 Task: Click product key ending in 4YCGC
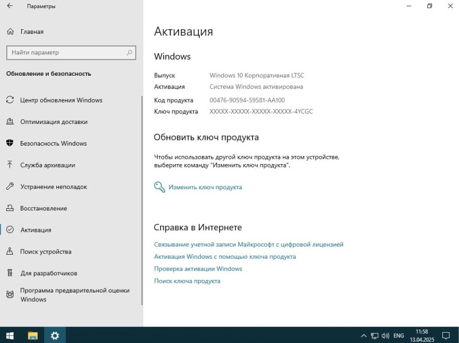(261, 111)
